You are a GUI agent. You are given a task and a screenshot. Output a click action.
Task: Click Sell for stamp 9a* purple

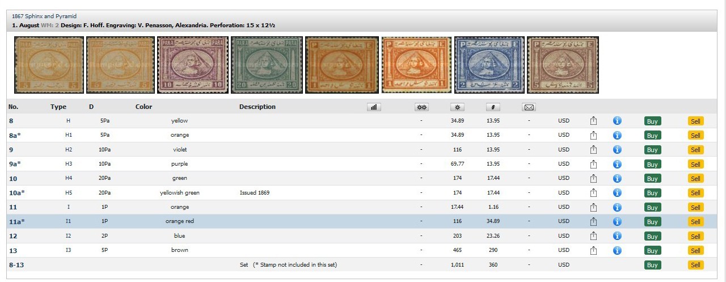(695, 164)
